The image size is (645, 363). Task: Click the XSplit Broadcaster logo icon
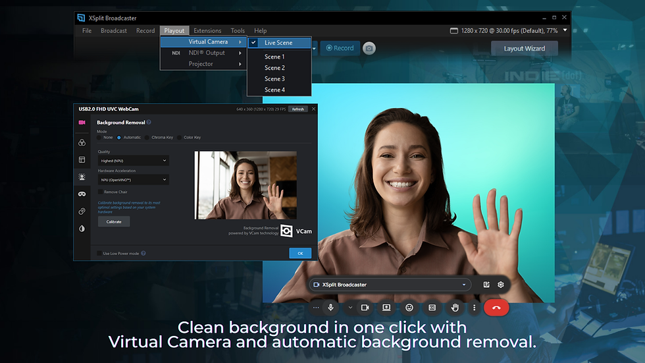(x=81, y=18)
